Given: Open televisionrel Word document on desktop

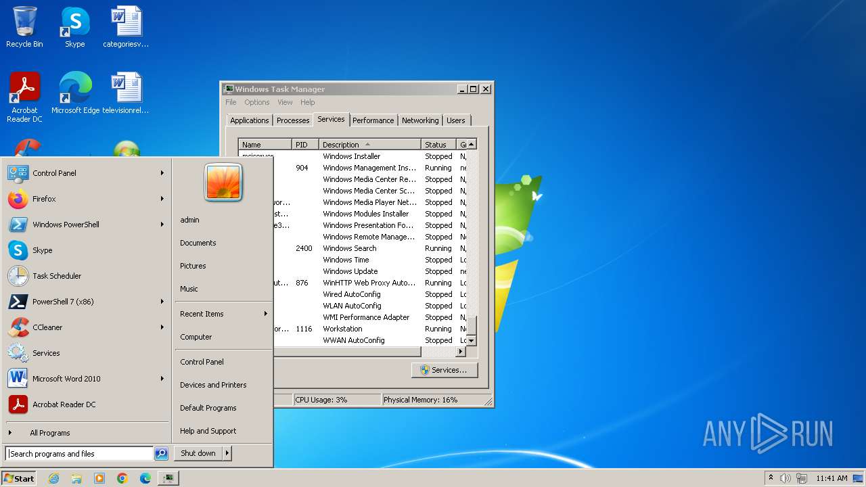Looking at the screenshot, I should (x=126, y=93).
